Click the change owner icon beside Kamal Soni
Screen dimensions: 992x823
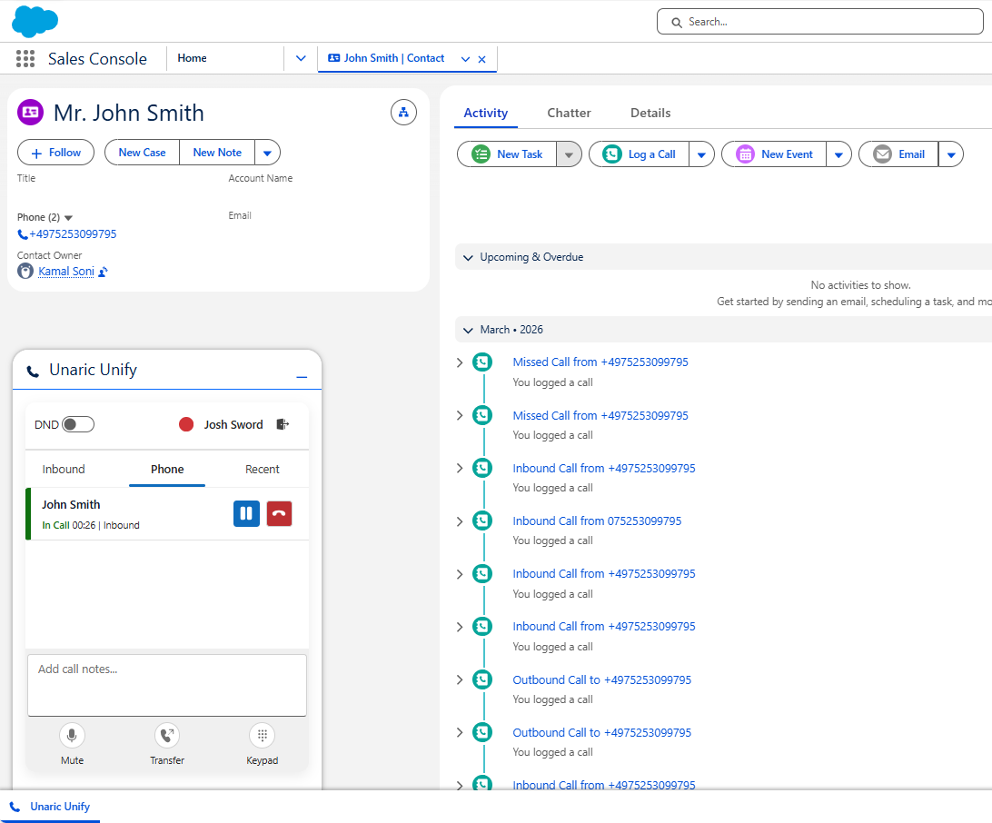(104, 272)
